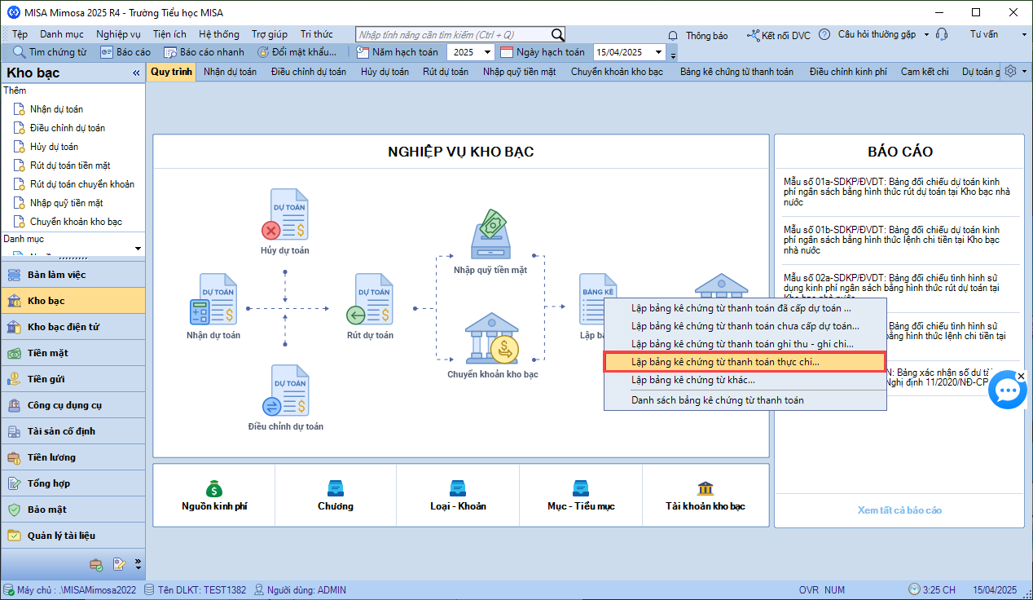Click the feature search input field
The image size is (1033, 600).
click(x=454, y=35)
